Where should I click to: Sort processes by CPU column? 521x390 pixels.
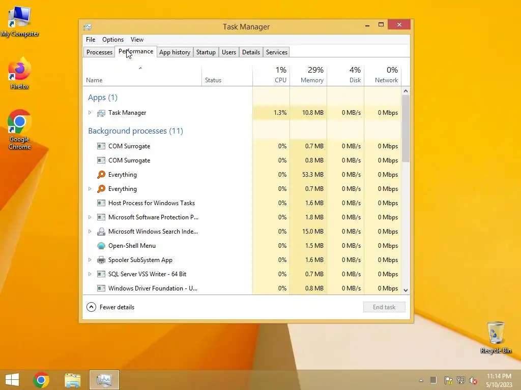coord(271,75)
